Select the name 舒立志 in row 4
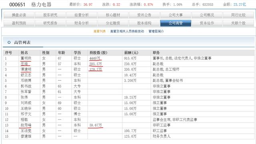256x144 pixels. (x=26, y=75)
